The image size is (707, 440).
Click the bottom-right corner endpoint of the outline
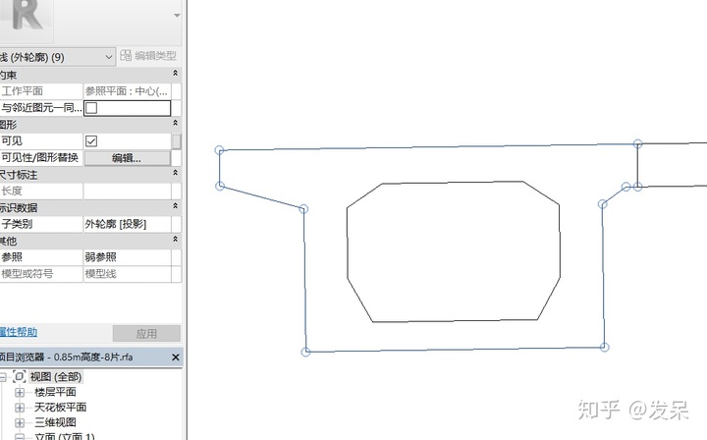[x=604, y=347]
